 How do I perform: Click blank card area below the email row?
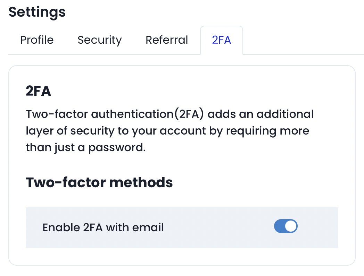tap(181, 257)
